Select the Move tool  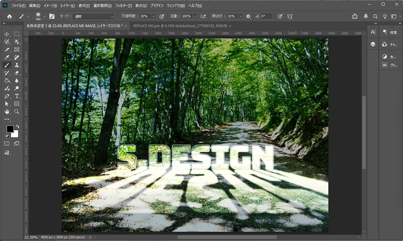tap(7, 34)
